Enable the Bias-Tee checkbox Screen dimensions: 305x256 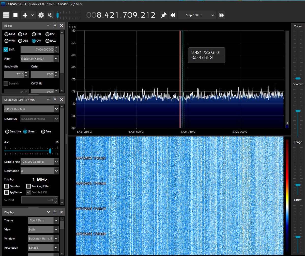7,186
